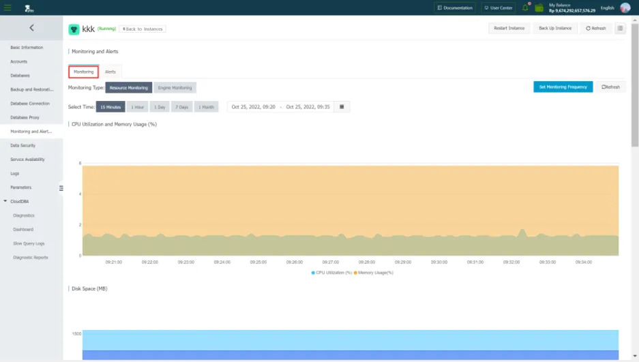Toggle the sidebar collapse handle
This screenshot has width=639, height=362.
pos(61,188)
